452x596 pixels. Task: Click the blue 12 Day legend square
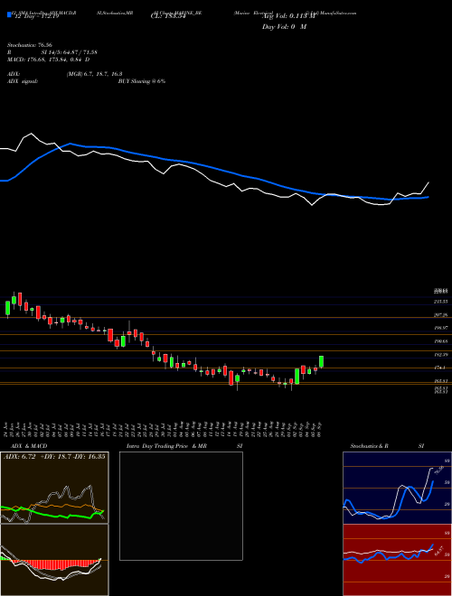click(x=10, y=15)
